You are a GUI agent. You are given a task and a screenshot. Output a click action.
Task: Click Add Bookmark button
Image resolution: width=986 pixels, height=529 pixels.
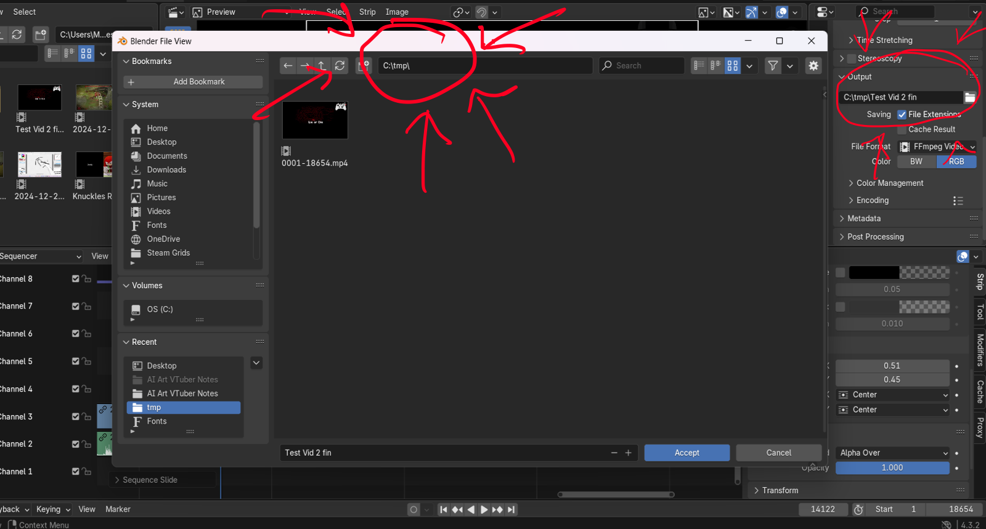(194, 82)
